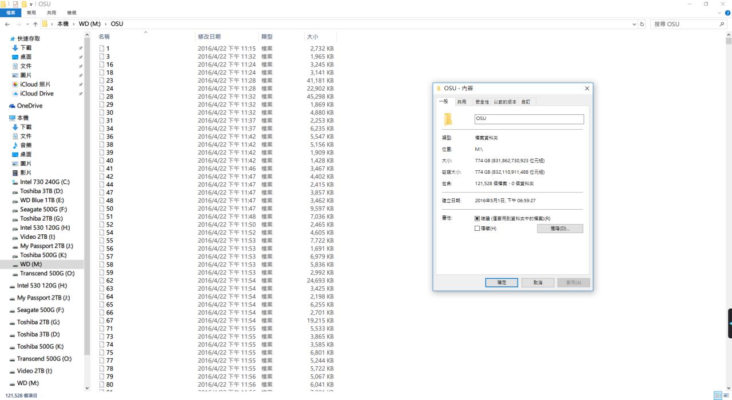Switch to large thumbnails view icon
Viewport: 732px width, 400px height.
click(726, 395)
